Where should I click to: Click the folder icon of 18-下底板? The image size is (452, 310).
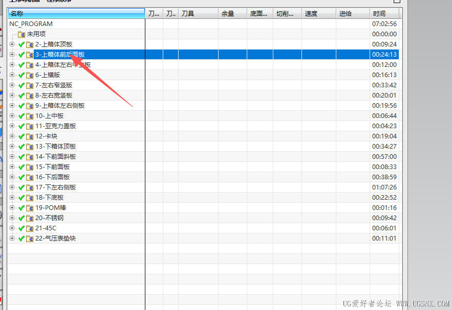click(x=30, y=198)
